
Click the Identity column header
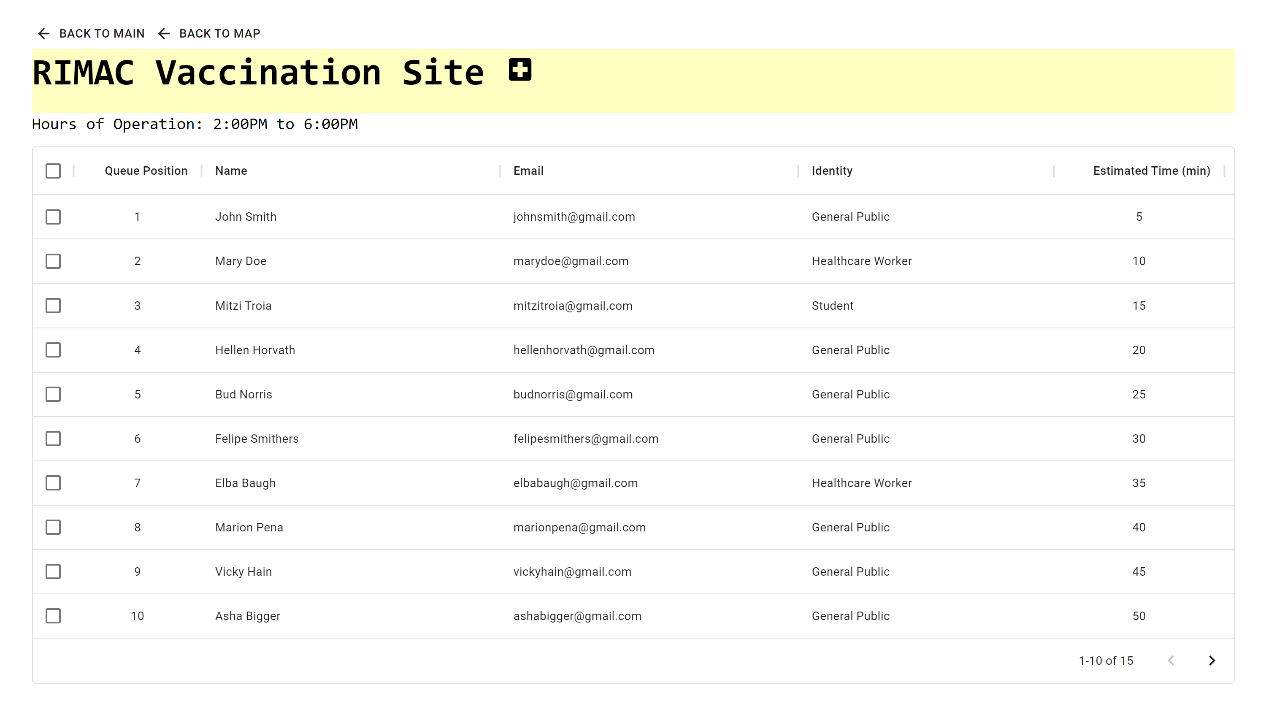click(x=831, y=171)
